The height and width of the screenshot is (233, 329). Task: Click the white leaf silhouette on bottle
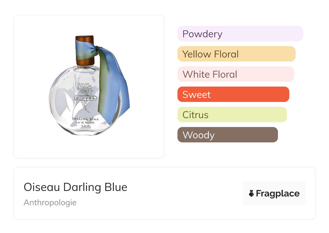(x=70, y=105)
